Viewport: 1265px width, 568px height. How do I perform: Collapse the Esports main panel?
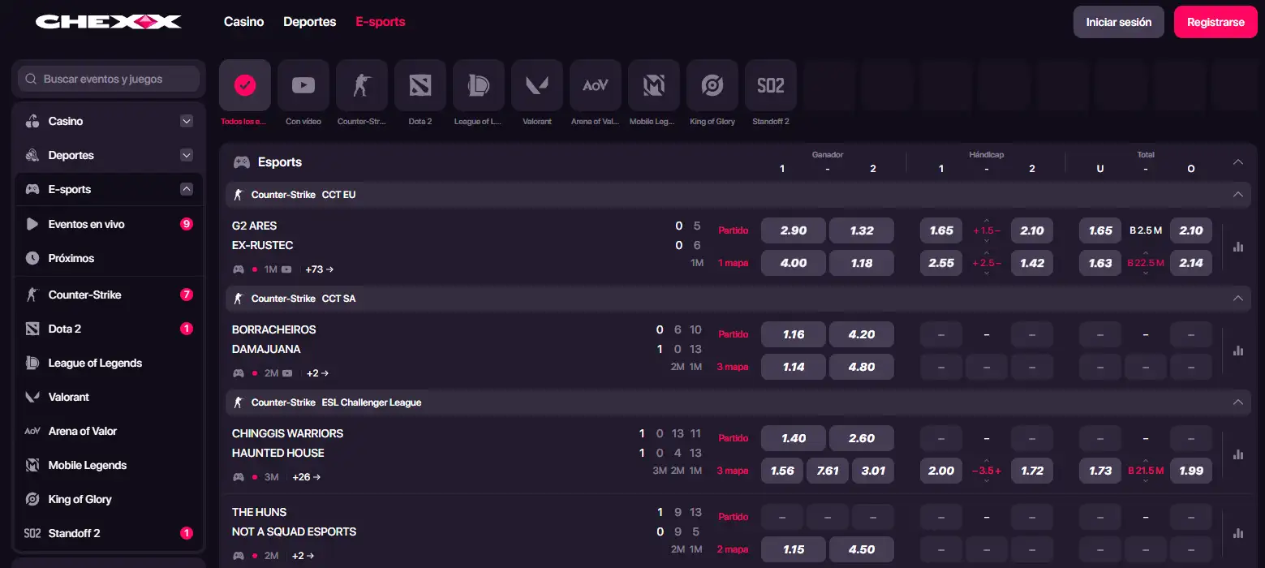1237,162
